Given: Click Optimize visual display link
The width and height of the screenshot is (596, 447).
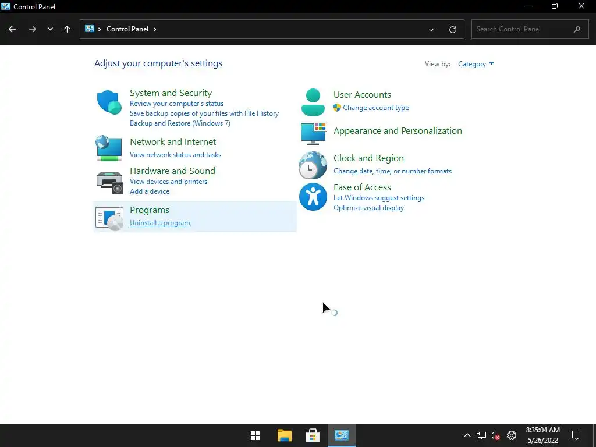Looking at the screenshot, I should click(368, 208).
